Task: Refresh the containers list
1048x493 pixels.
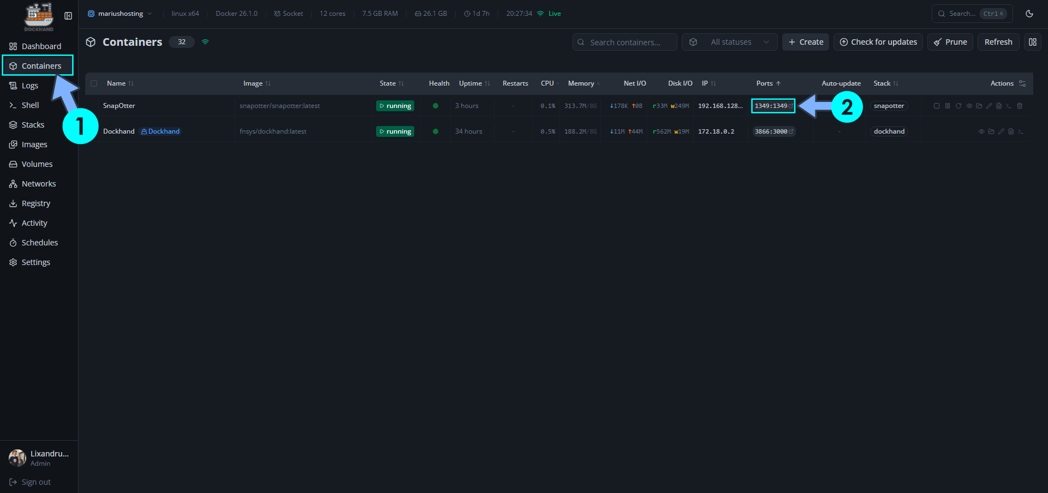Action: [998, 42]
